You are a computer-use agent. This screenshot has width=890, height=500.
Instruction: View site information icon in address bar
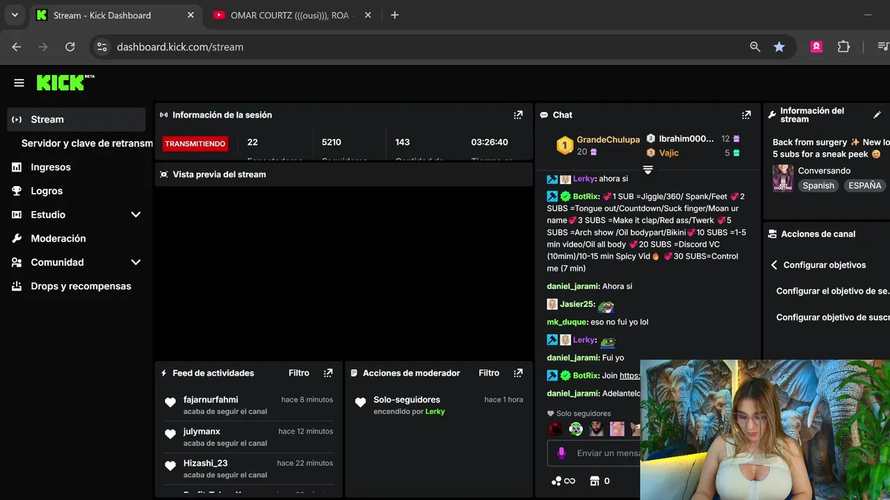102,47
